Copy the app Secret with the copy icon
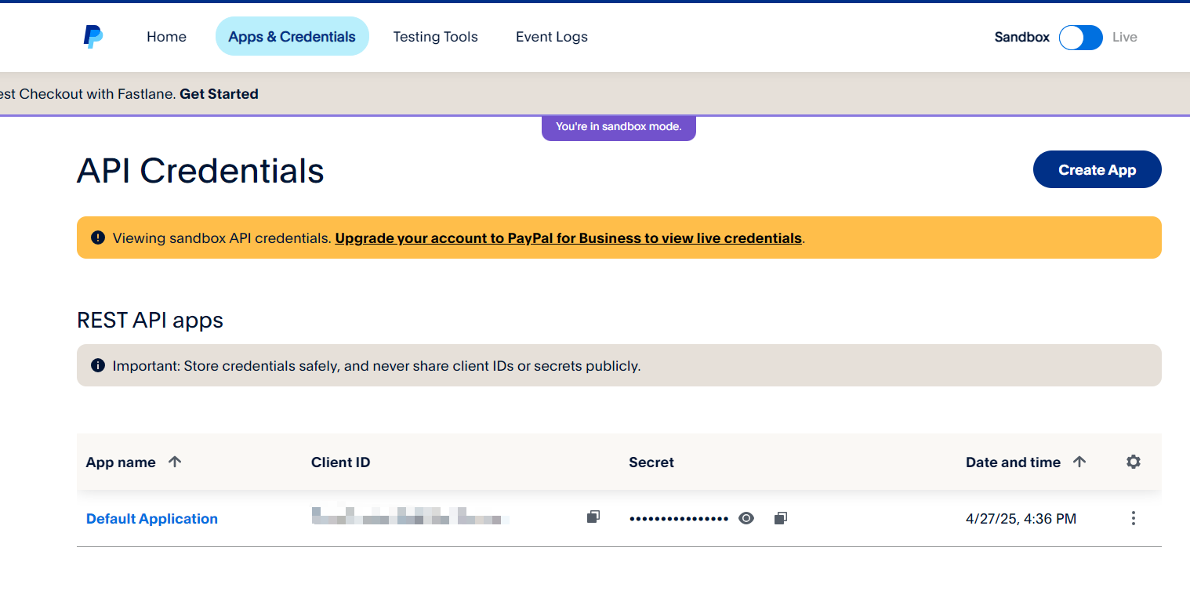Viewport: 1190px width, 591px height. pos(781,517)
